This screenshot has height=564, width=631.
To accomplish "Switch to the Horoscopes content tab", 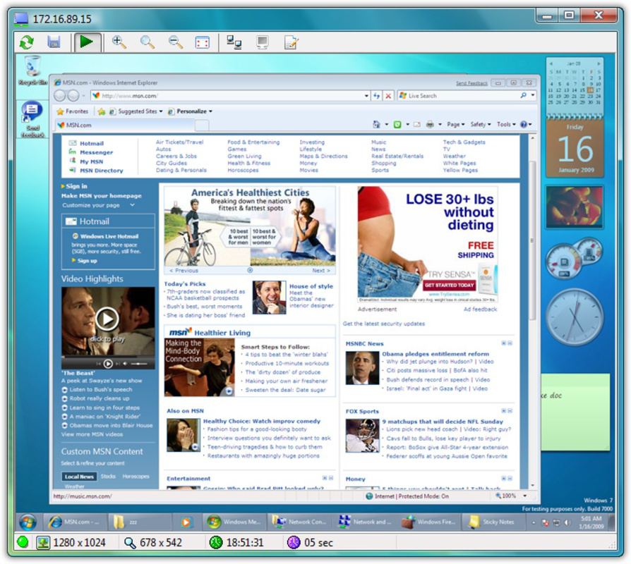I will click(136, 477).
